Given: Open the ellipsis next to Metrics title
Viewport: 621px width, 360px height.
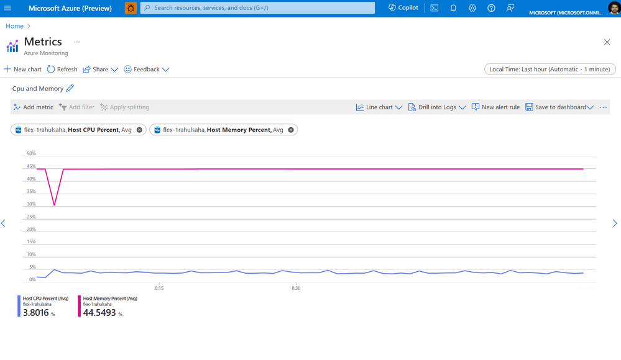Looking at the screenshot, I should [x=77, y=42].
